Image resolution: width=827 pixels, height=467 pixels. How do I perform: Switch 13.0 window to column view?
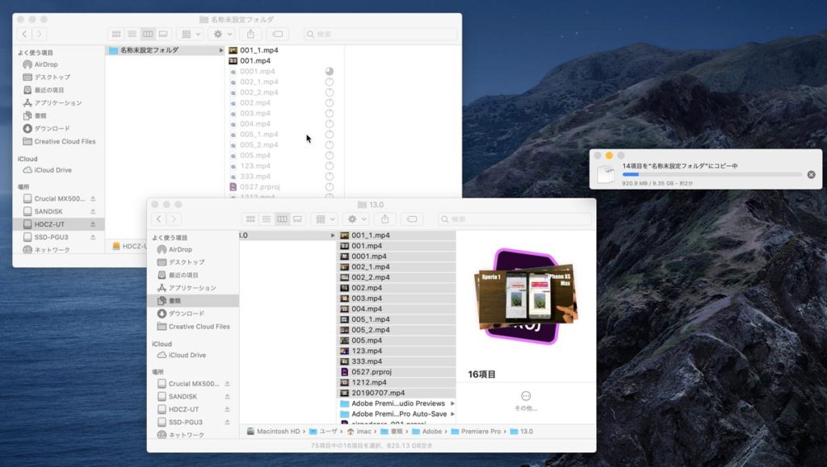pos(282,219)
